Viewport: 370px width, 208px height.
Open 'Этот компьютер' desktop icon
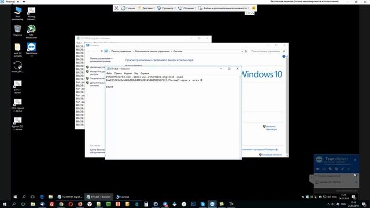click(x=17, y=13)
